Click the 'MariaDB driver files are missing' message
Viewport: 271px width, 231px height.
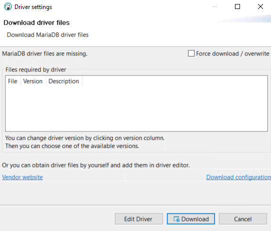click(45, 53)
